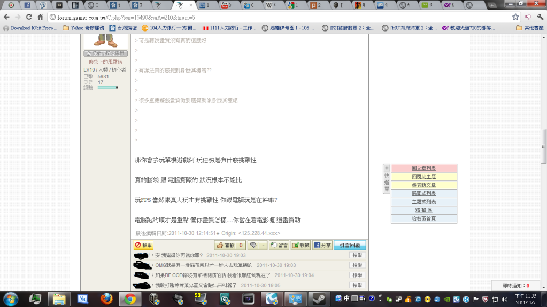Open Firefox from the Windows taskbar

coord(106,298)
